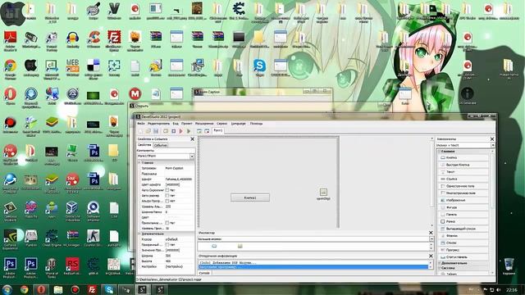Open the Form1:TForm component selector dropdown

click(x=192, y=157)
